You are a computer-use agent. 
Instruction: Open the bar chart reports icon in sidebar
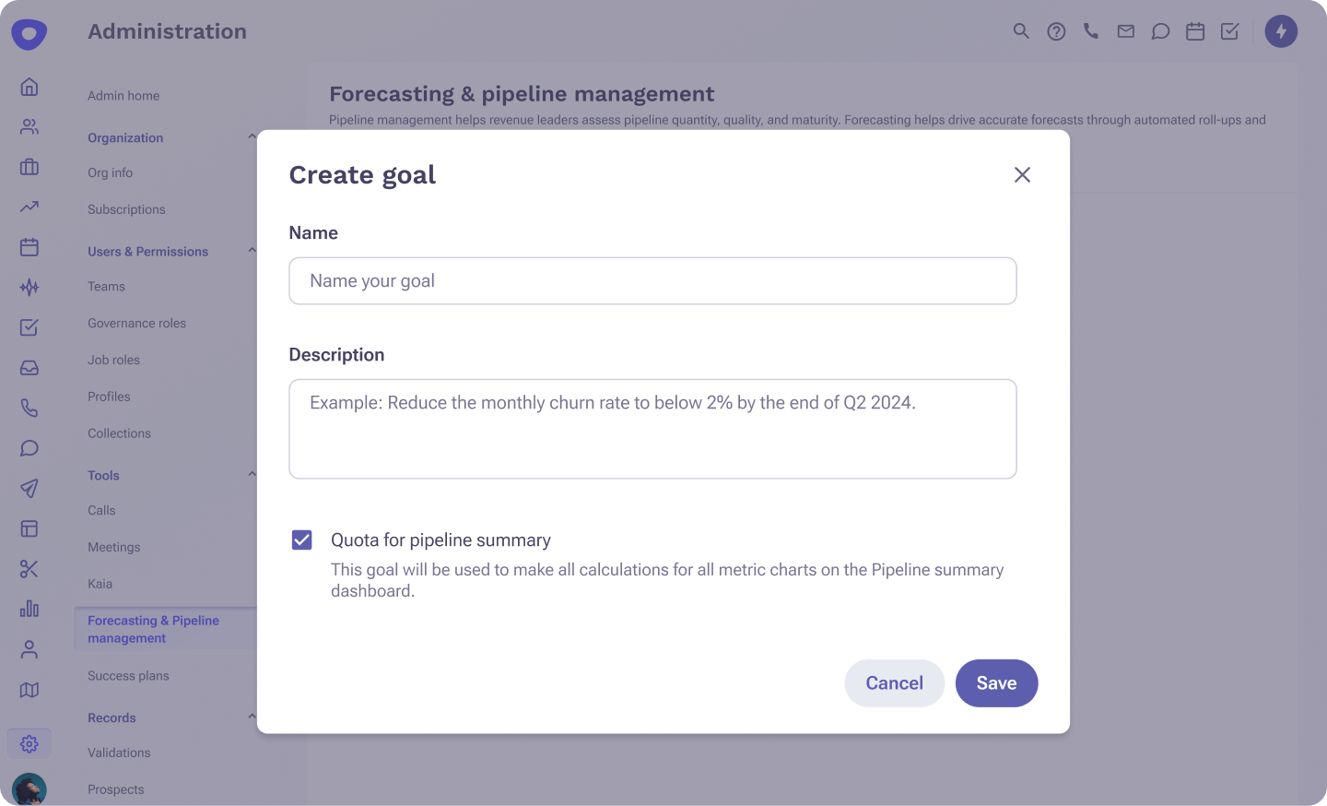[29, 610]
